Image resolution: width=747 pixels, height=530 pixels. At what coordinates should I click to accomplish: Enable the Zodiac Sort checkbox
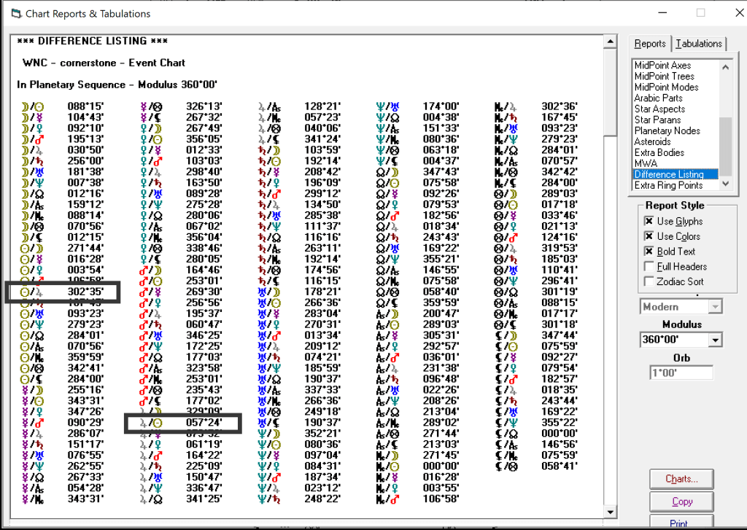click(x=649, y=282)
